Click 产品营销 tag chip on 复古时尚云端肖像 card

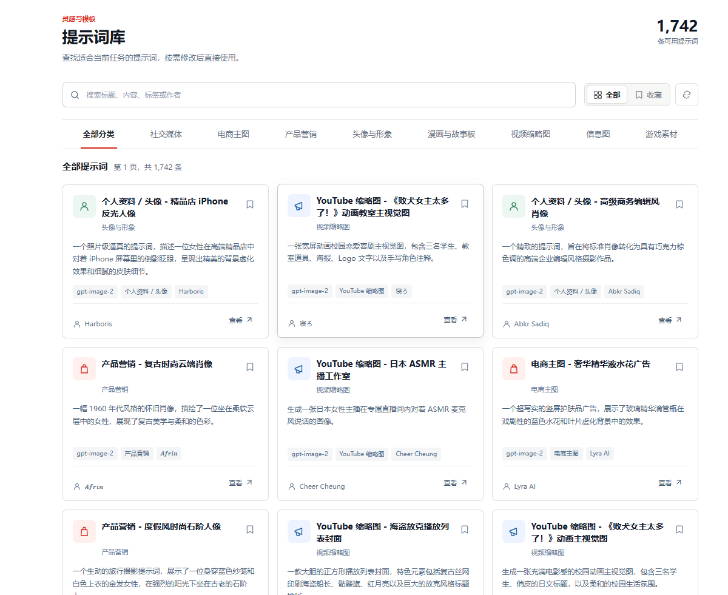[136, 454]
